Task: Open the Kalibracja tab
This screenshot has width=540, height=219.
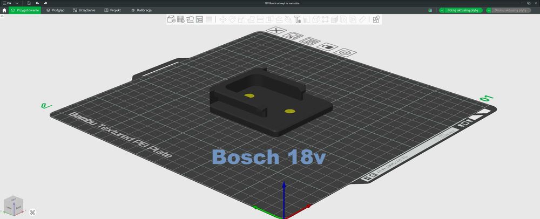Action: (141, 10)
